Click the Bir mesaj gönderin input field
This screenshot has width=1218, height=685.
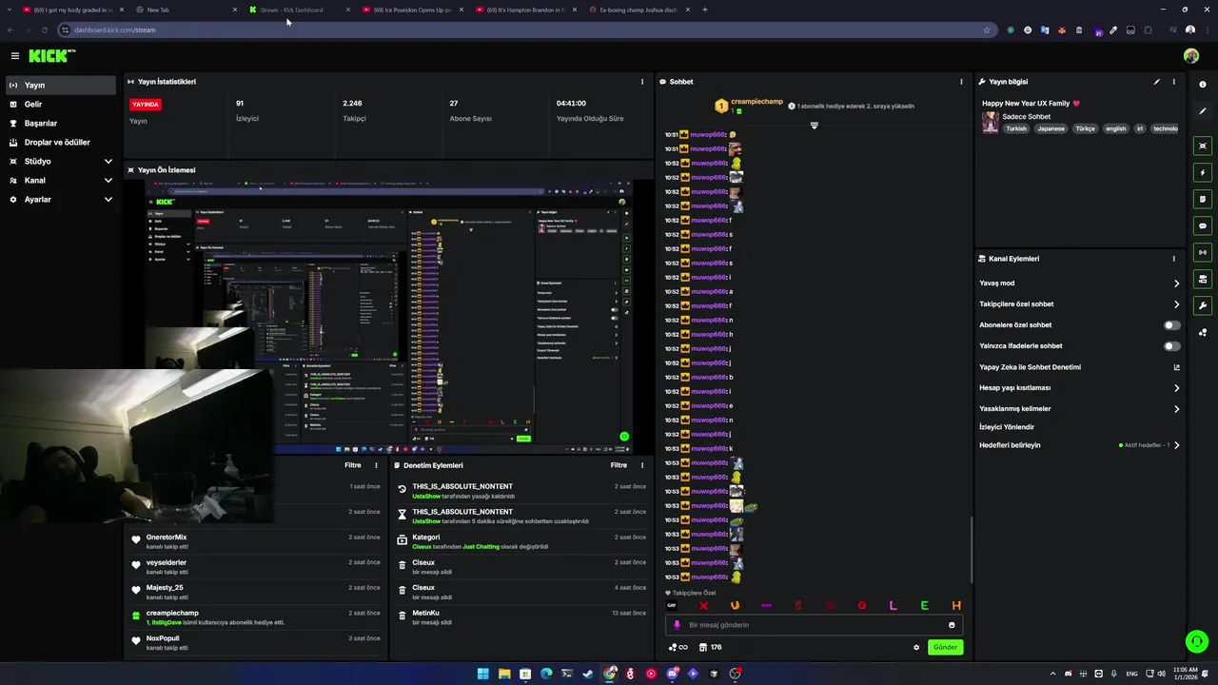[815, 625]
